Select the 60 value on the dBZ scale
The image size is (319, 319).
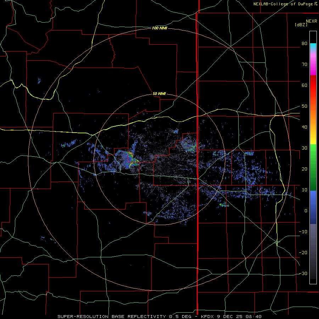click(304, 85)
